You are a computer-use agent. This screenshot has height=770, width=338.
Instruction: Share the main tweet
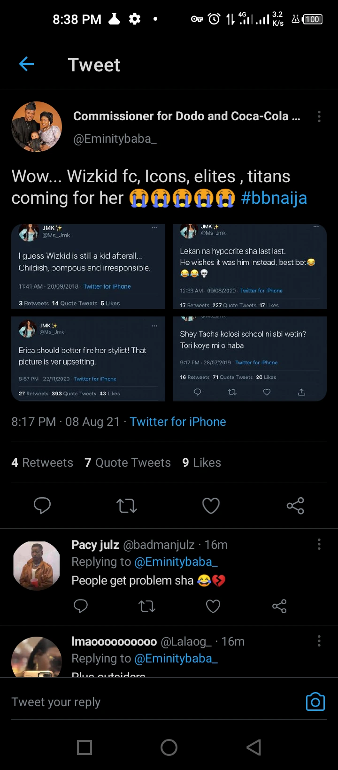295,506
